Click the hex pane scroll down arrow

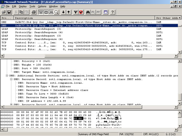pyautogui.click(x=180, y=126)
